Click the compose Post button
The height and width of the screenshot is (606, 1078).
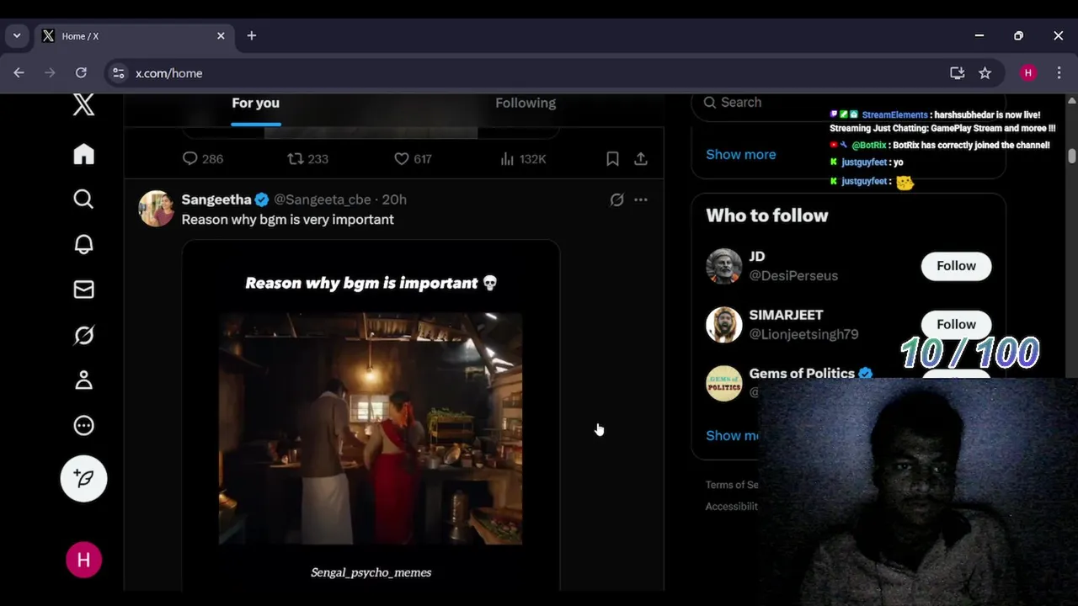pyautogui.click(x=83, y=478)
